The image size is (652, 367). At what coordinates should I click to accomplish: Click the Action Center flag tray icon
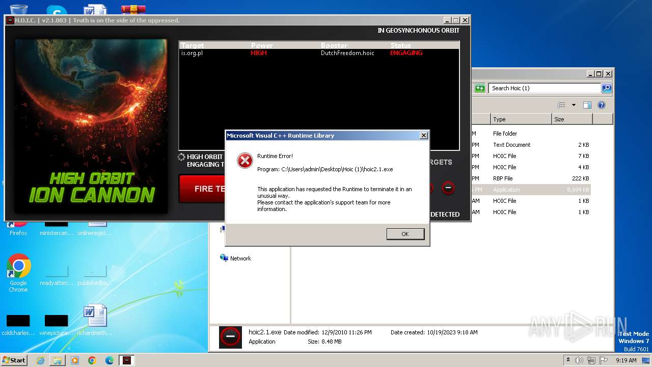tap(603, 360)
